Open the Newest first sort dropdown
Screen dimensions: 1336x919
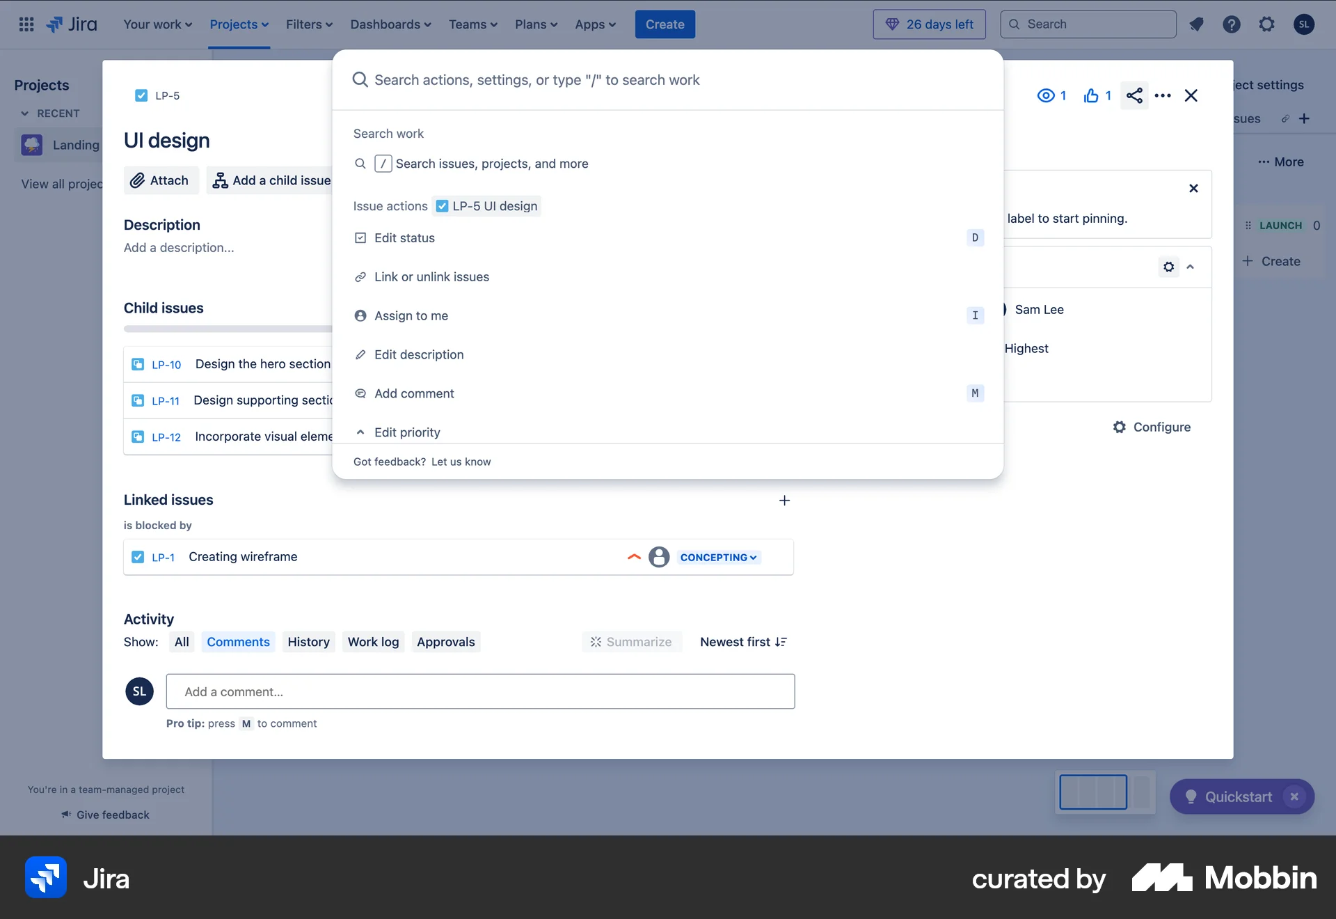(742, 641)
